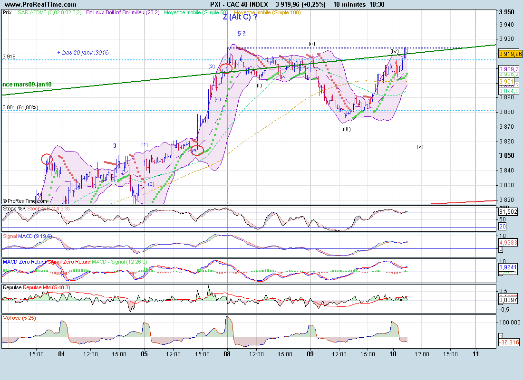This screenshot has height=380, width=523.
Task: Click the MACD - Signal (12 26 9) label
Action: pyautogui.click(x=119, y=262)
